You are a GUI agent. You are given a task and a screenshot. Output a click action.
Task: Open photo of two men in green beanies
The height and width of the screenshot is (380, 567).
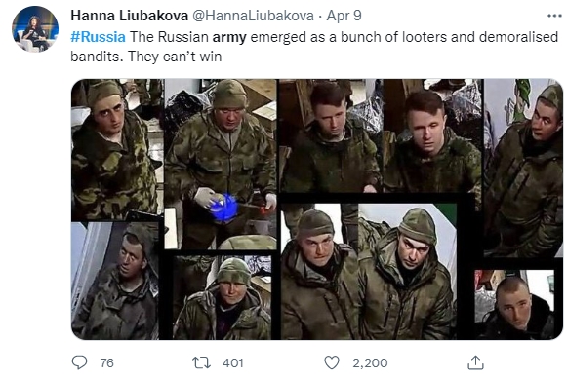click(x=369, y=272)
